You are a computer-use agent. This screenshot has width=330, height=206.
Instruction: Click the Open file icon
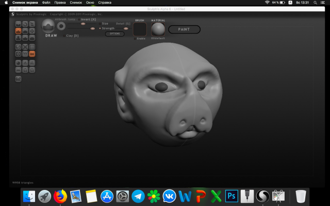[25, 70]
